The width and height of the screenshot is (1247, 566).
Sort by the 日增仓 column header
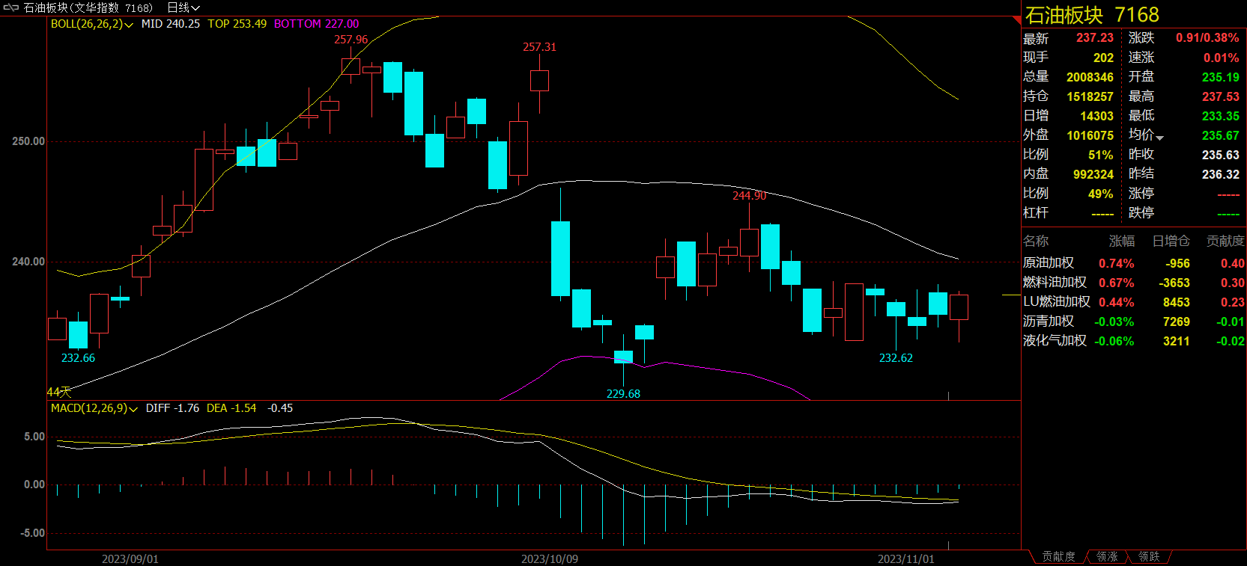1171,241
